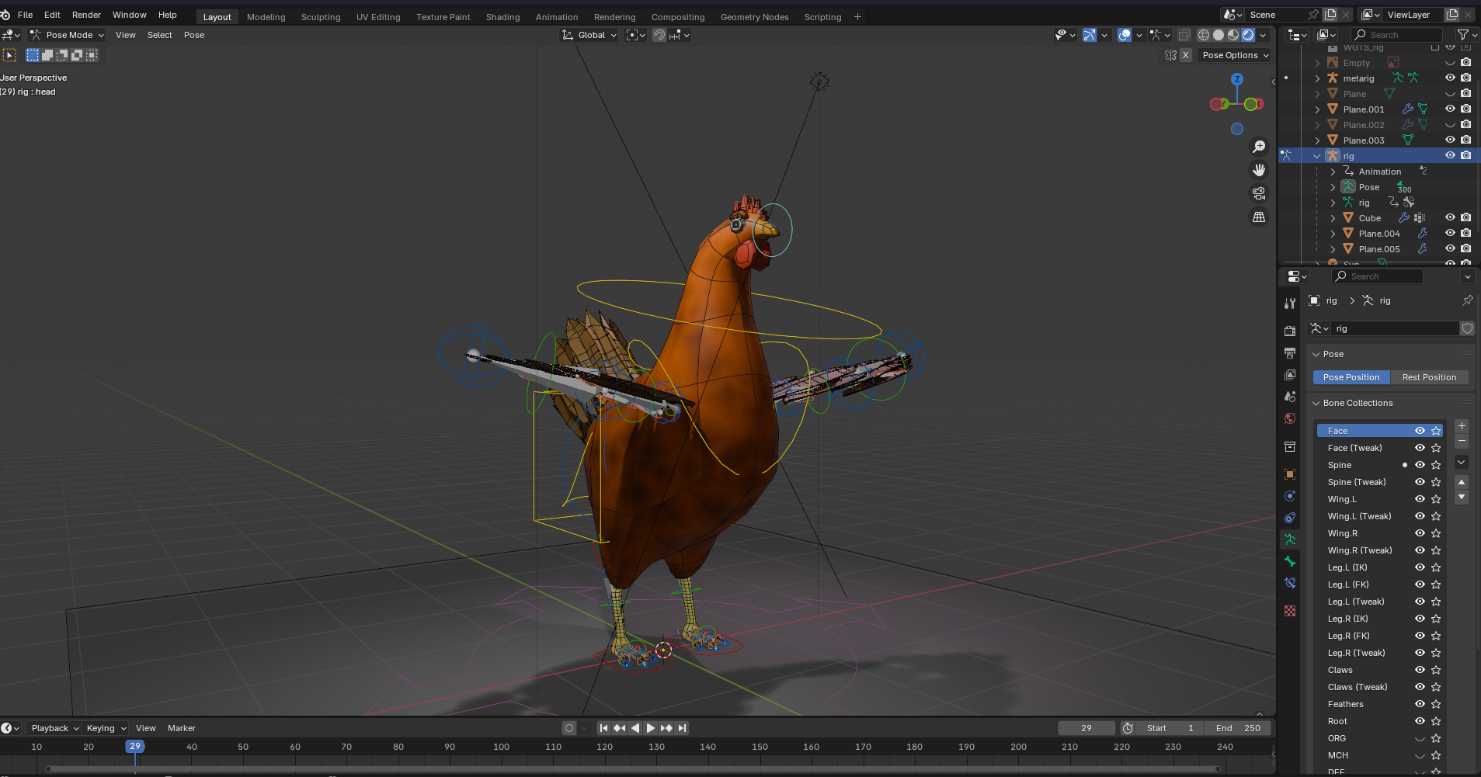This screenshot has height=777, width=1481.
Task: Open the Marker menu in timeline
Action: (182, 728)
